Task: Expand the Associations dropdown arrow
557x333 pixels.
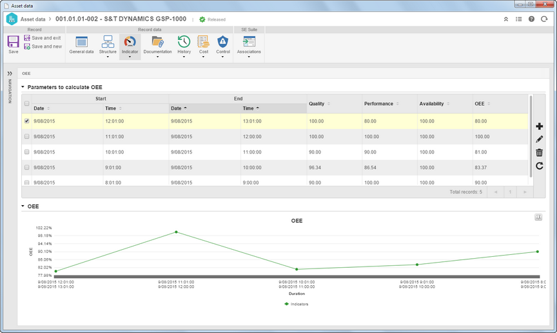Action: point(249,57)
